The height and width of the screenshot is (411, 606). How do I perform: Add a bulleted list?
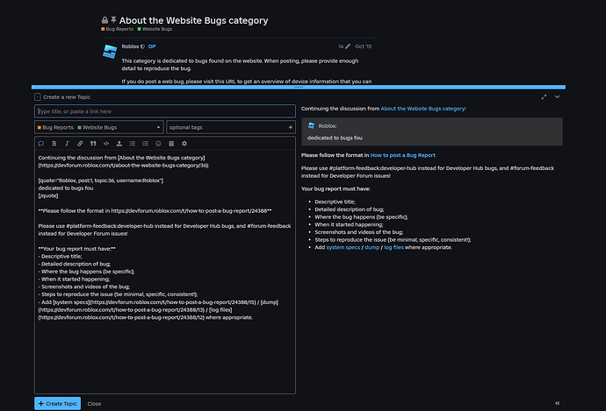[132, 143]
